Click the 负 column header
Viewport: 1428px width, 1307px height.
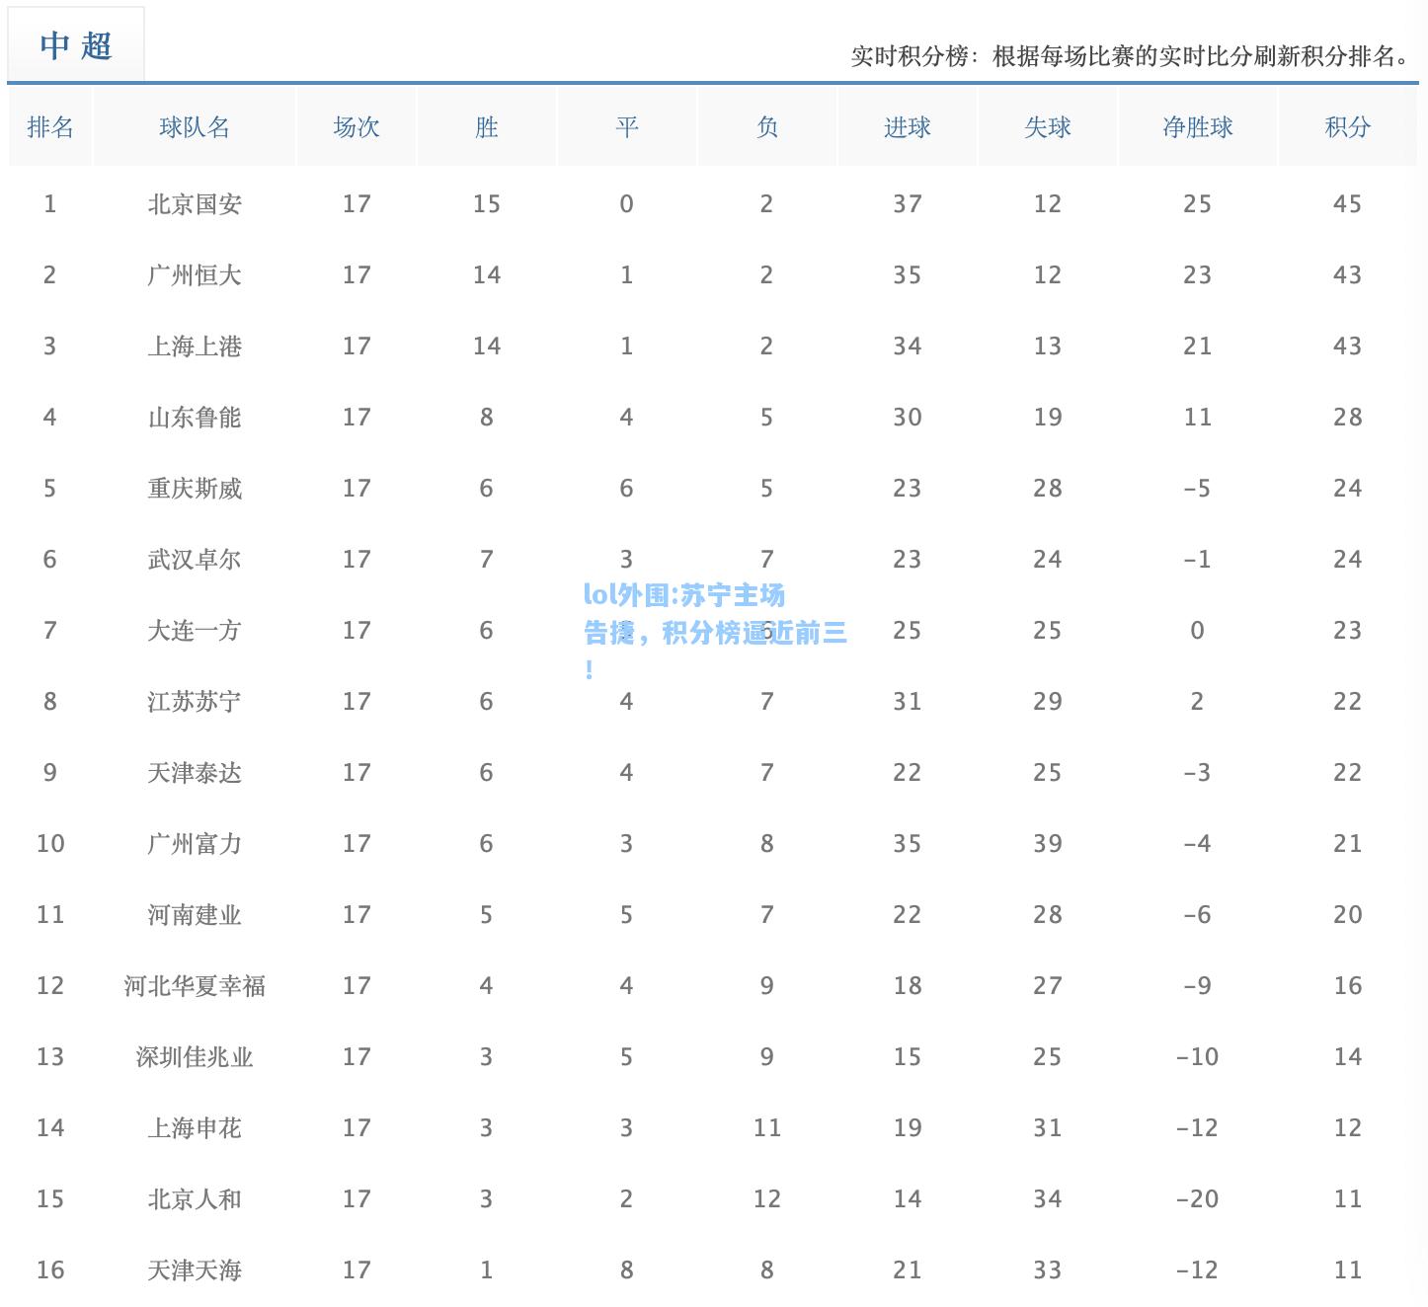767,126
